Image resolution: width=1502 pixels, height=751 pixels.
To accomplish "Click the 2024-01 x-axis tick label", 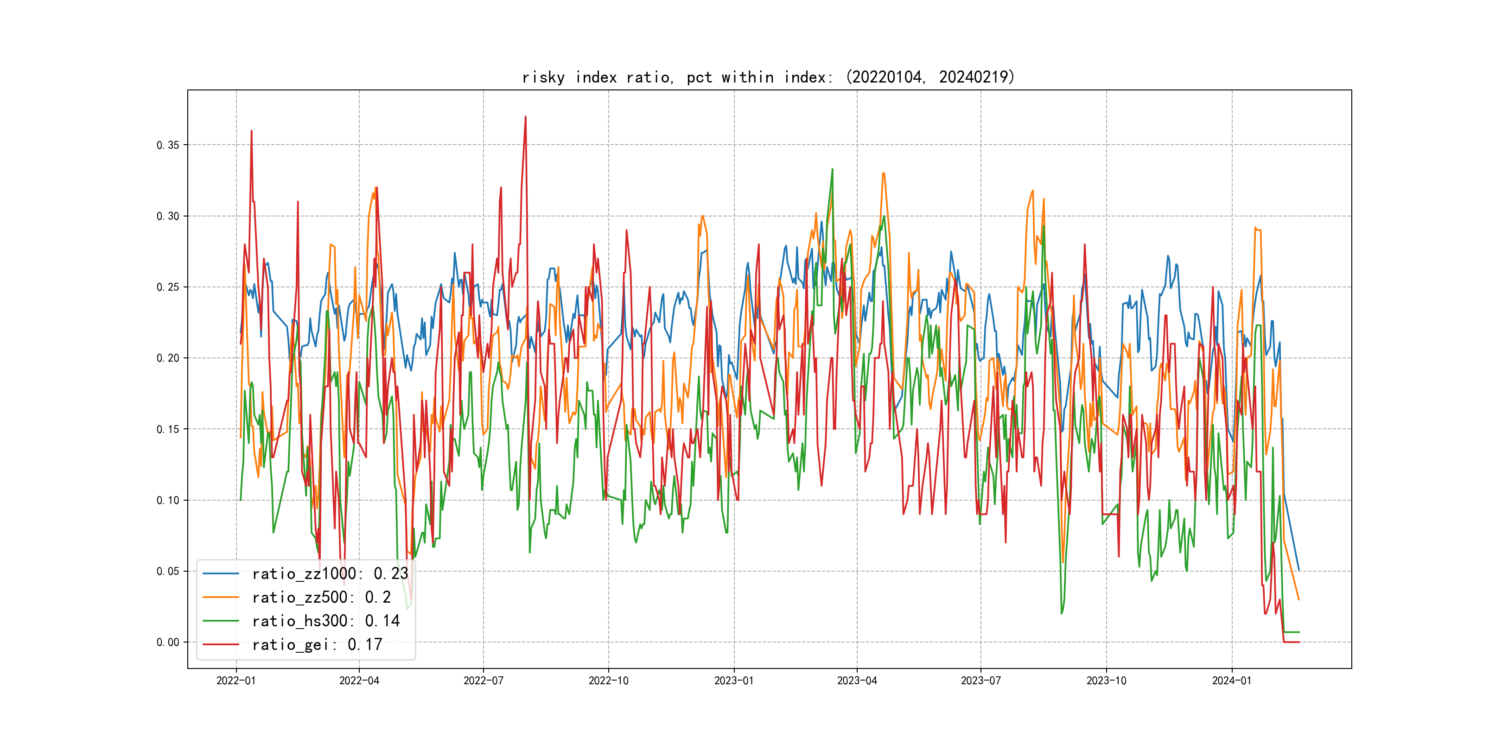I will (x=1232, y=681).
